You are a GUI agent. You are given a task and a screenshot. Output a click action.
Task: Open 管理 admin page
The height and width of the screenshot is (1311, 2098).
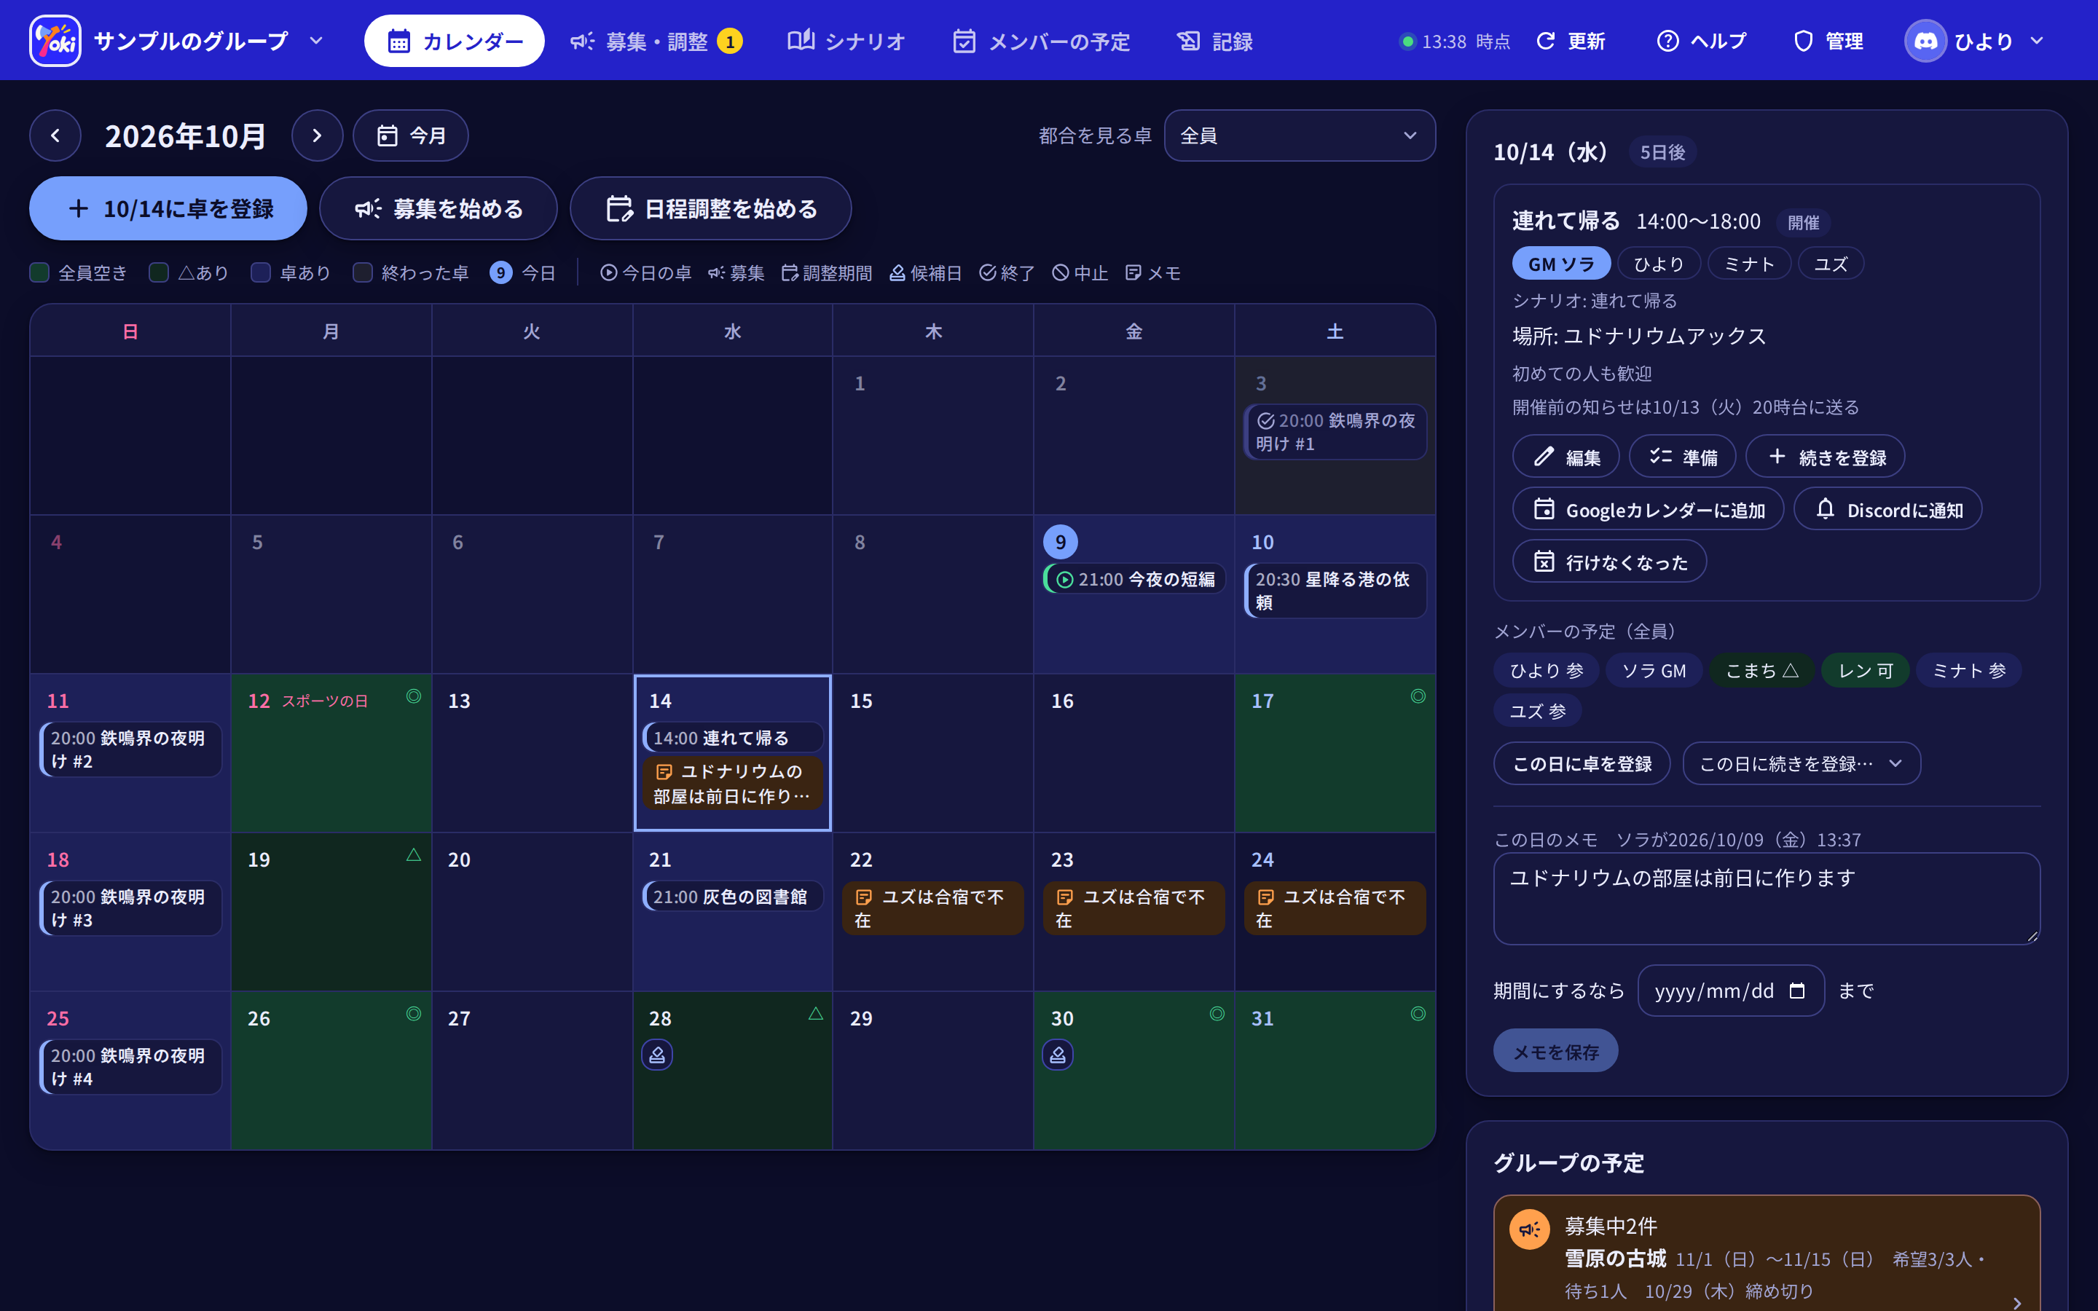(1828, 41)
